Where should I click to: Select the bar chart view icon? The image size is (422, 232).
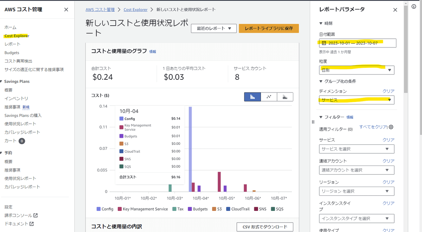point(252,97)
